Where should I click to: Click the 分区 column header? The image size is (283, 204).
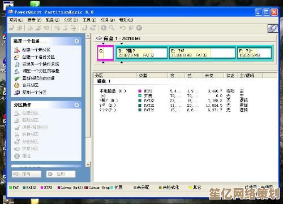pyautogui.click(x=115, y=76)
